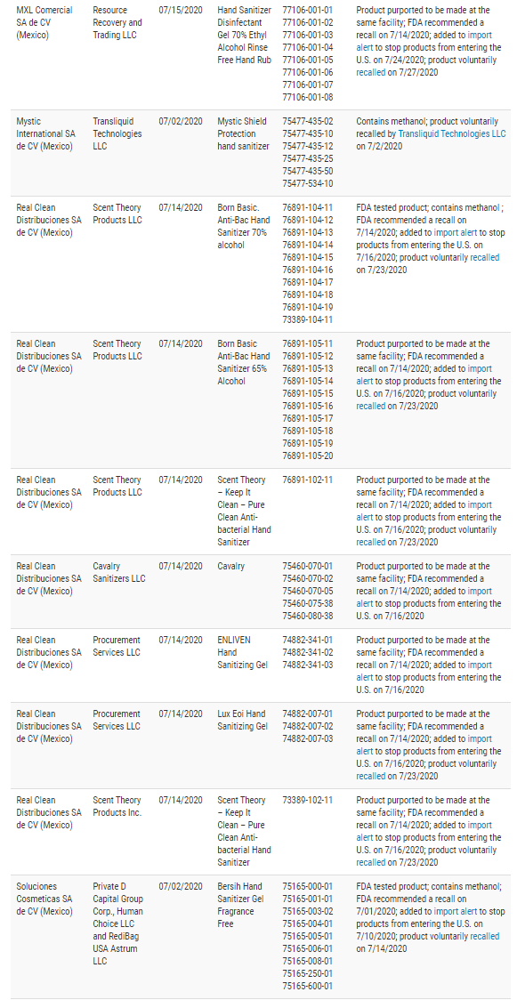The image size is (525, 1000).
Task: Open recalled link in 73389-102-11 Scent Theory row
Action: 371,862
